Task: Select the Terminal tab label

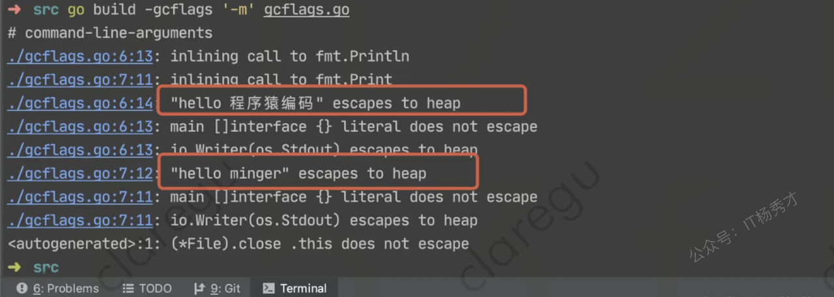Action: (x=304, y=288)
